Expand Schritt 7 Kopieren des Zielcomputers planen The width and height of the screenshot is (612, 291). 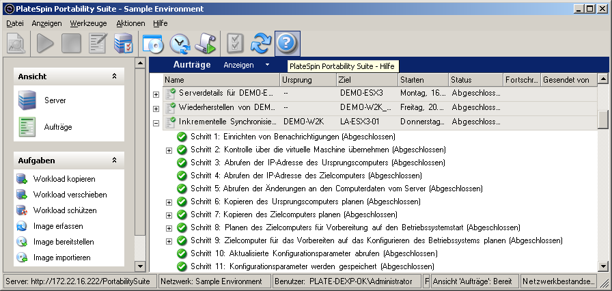(x=169, y=215)
